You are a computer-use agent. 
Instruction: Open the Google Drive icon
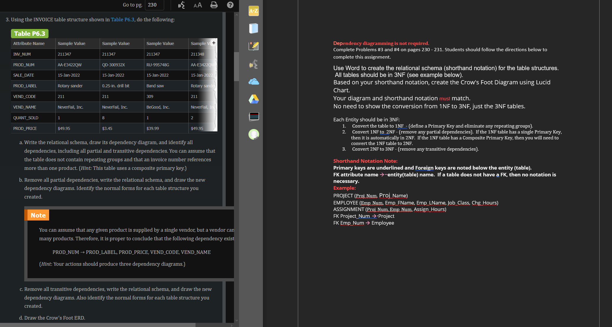[253, 99]
